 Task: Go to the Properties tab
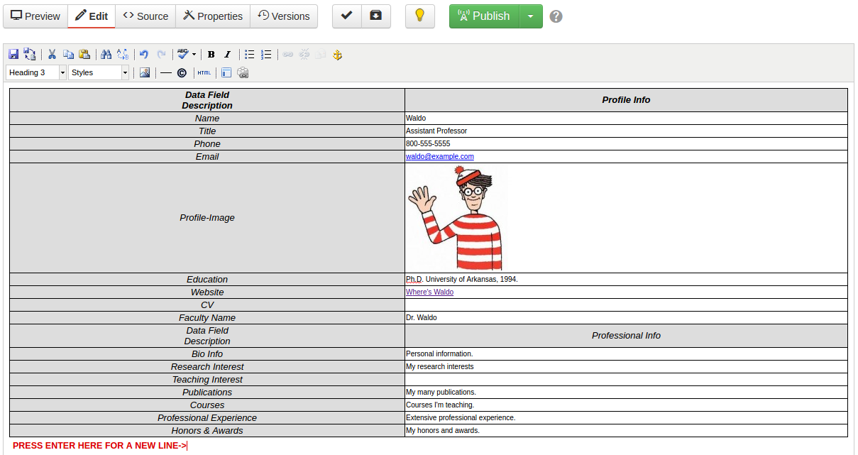(213, 16)
